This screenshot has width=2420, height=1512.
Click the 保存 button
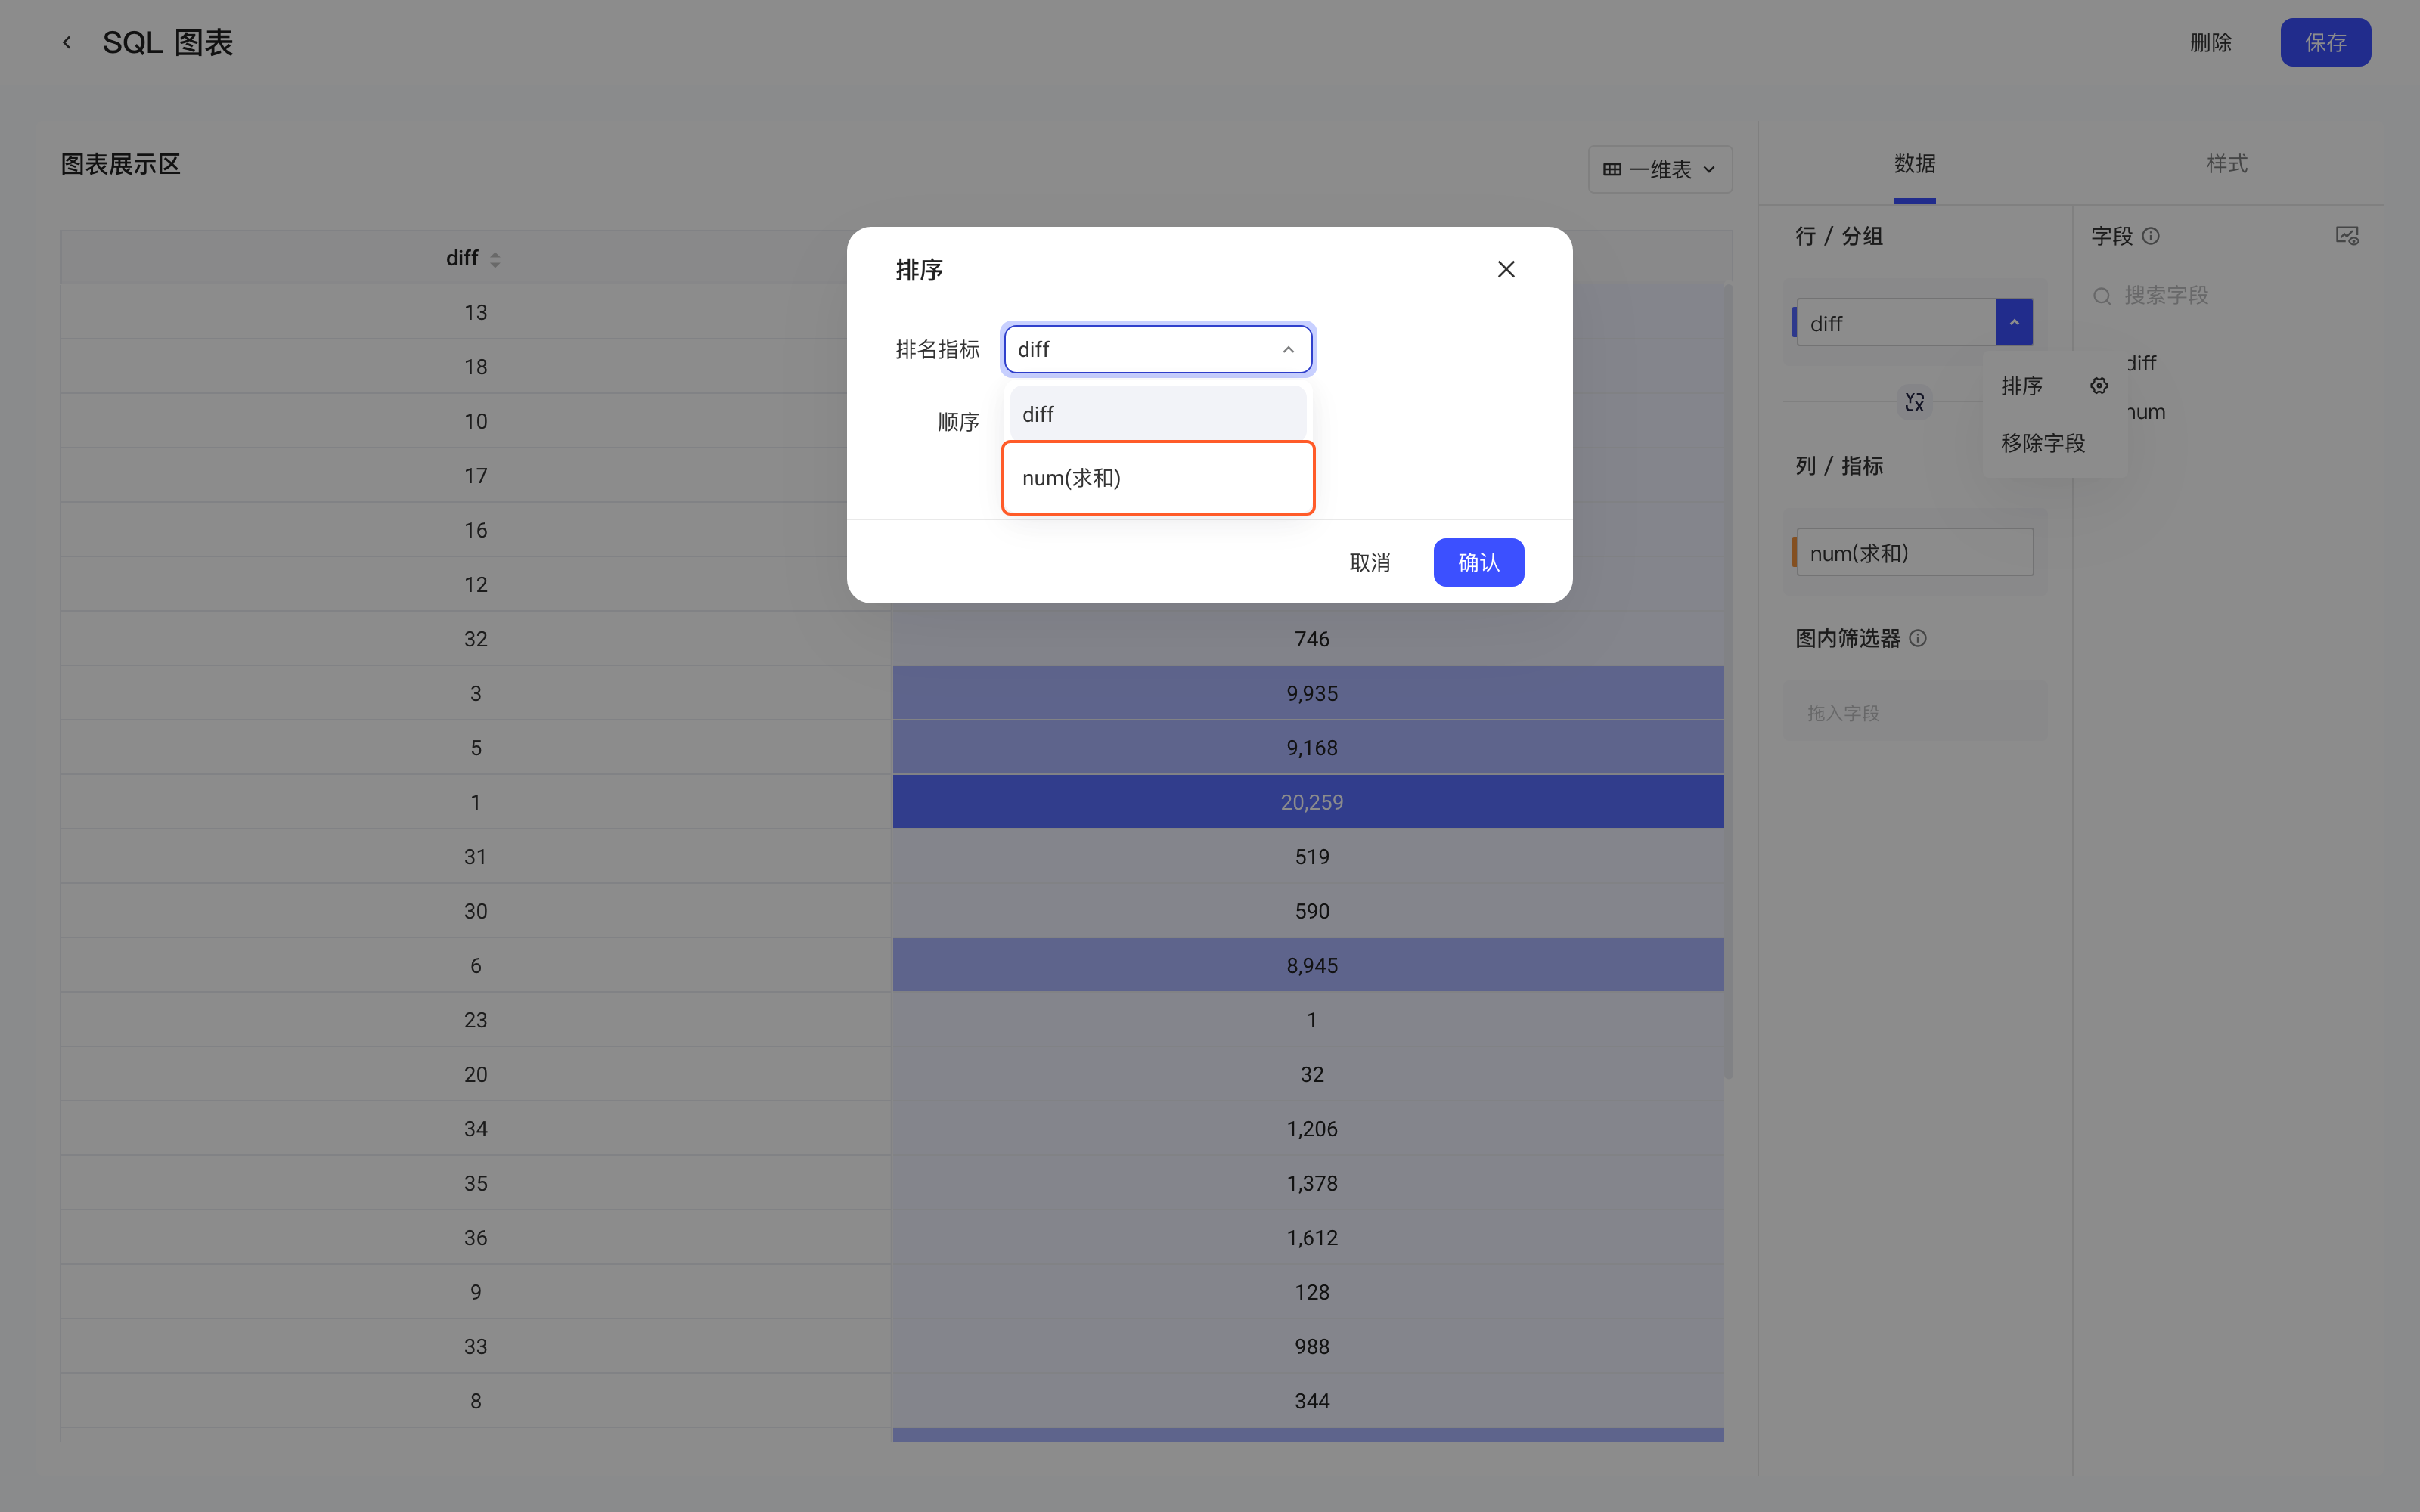point(2325,42)
